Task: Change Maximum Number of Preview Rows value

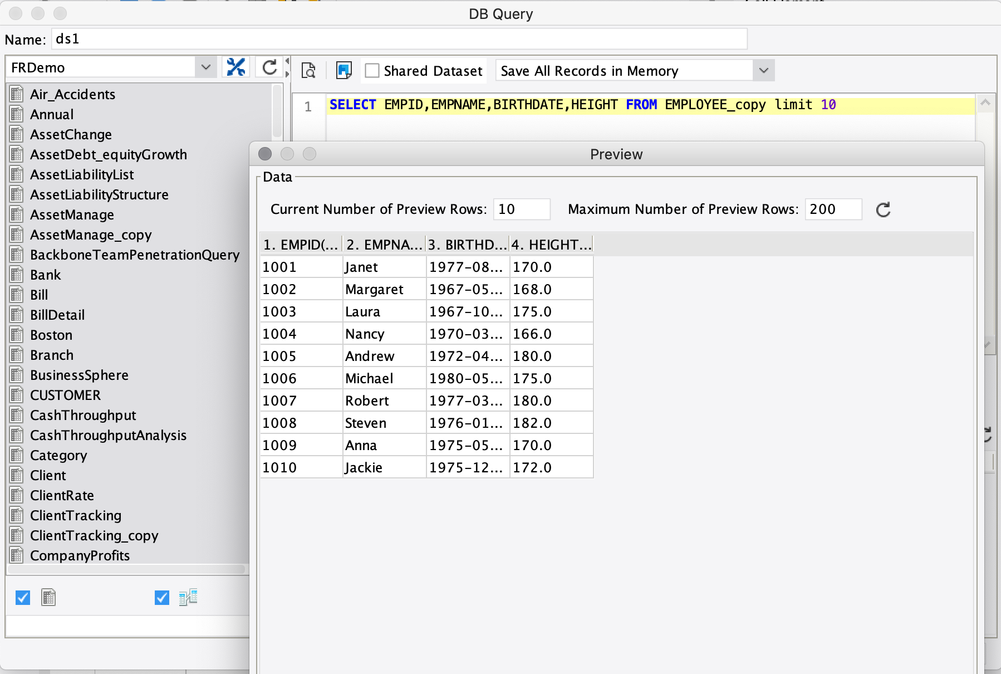Action: (x=833, y=209)
